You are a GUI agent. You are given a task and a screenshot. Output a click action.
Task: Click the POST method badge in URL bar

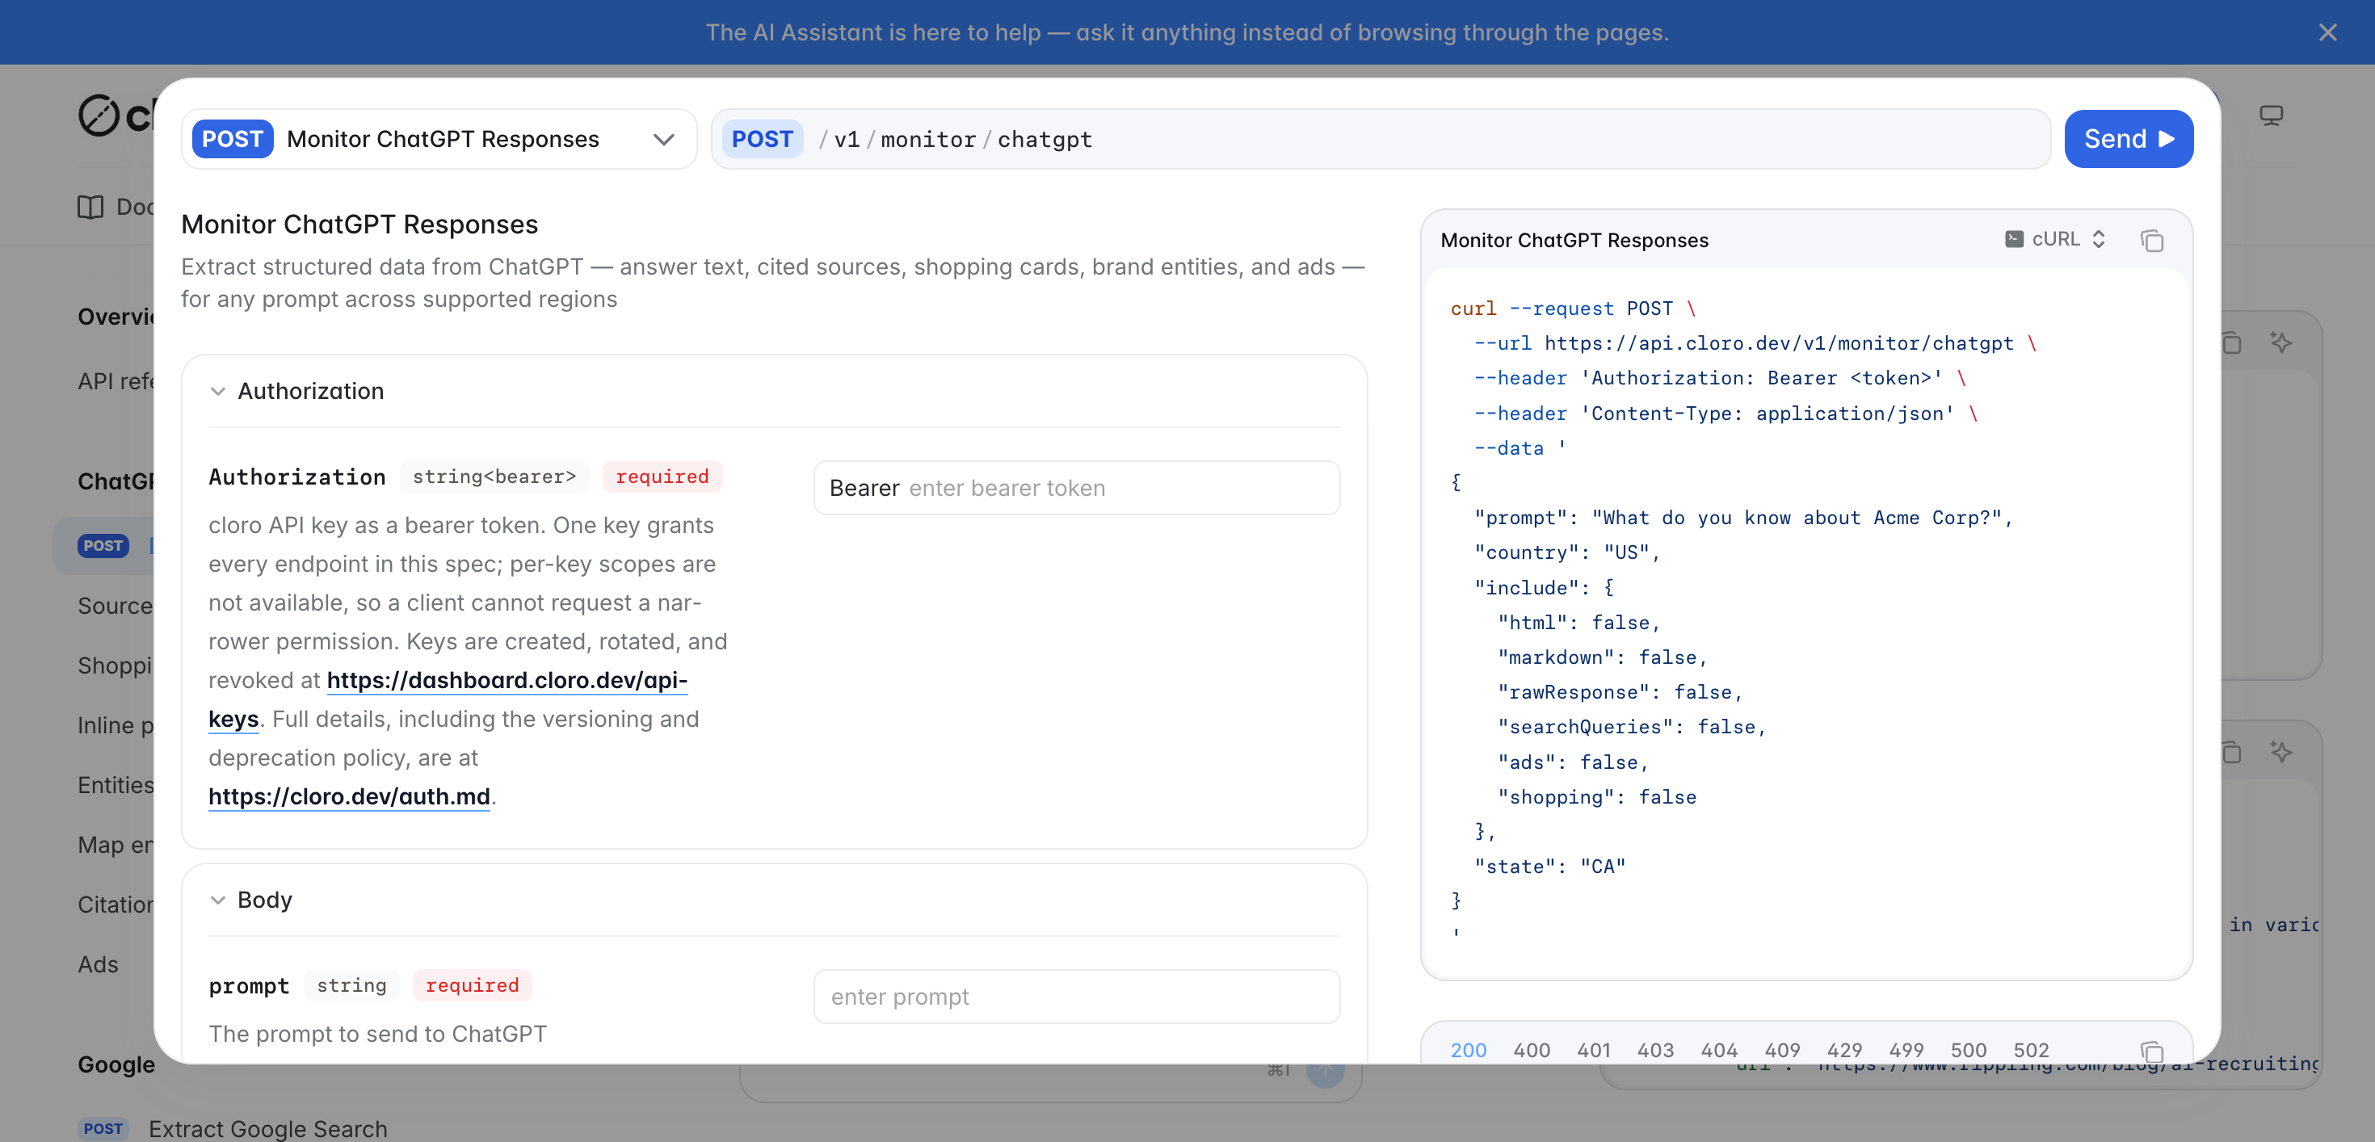click(763, 139)
